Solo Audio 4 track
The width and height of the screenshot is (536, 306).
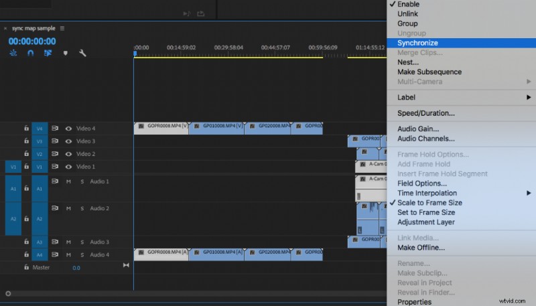pos(82,254)
